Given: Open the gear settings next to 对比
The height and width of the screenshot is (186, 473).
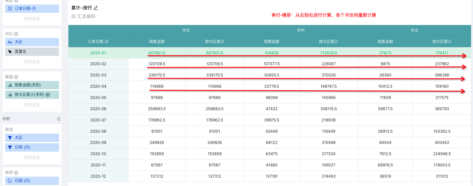Looking at the screenshot, I should [16, 34].
